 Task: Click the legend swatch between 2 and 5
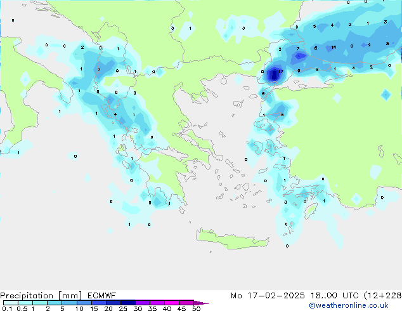pyautogui.click(x=55, y=303)
